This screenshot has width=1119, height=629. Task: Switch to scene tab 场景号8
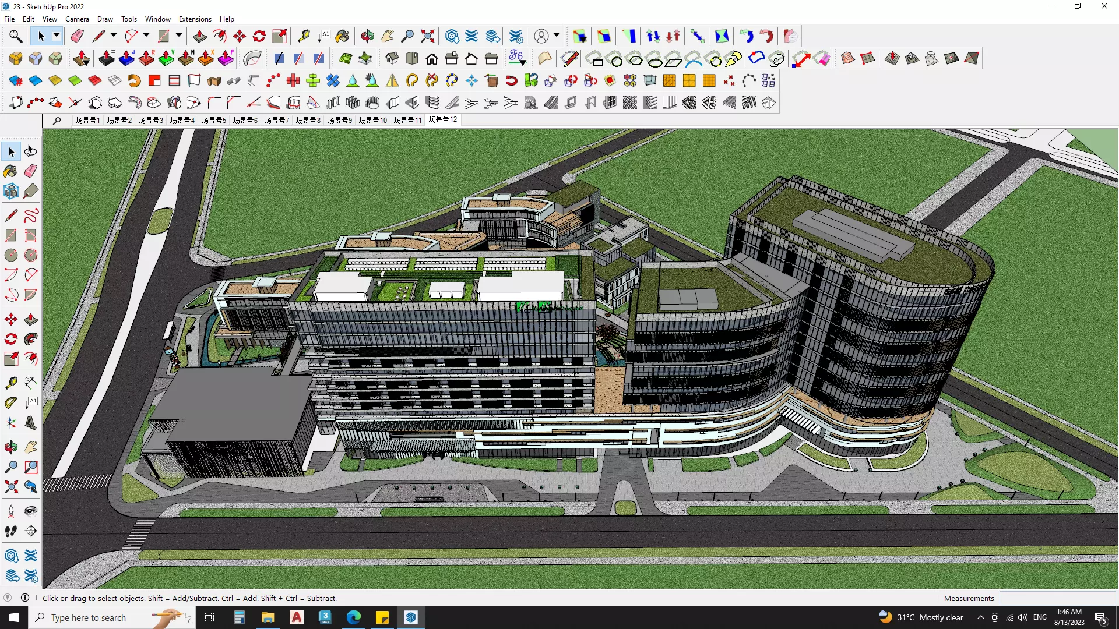point(308,120)
